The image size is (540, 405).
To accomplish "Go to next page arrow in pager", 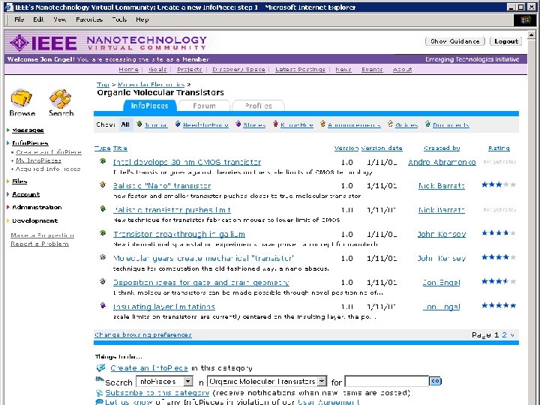I will pyautogui.click(x=512, y=334).
